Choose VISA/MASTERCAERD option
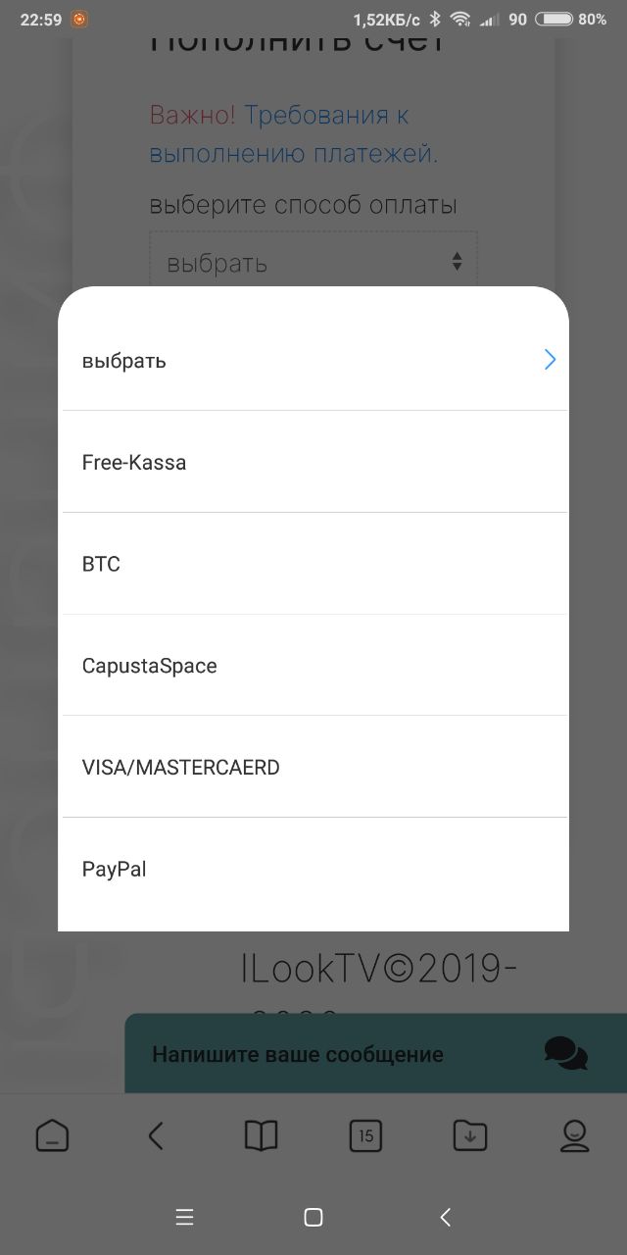Screen dimensions: 627x1255 [315, 767]
